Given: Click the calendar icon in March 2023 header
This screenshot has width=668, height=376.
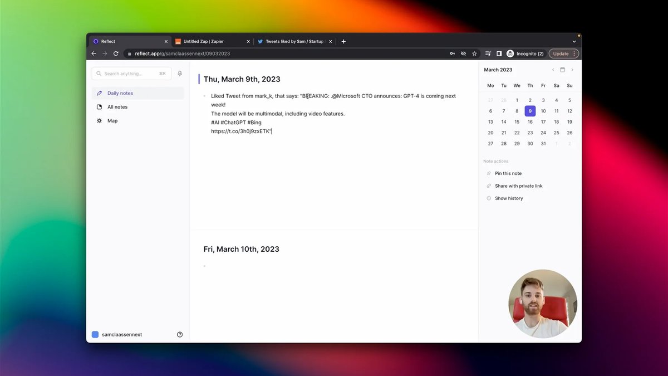Looking at the screenshot, I should 562,70.
